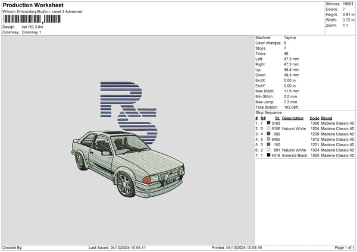The width and height of the screenshot is (357, 252).
Task: Click stitch count 5462 in row 4
Action: click(x=275, y=140)
